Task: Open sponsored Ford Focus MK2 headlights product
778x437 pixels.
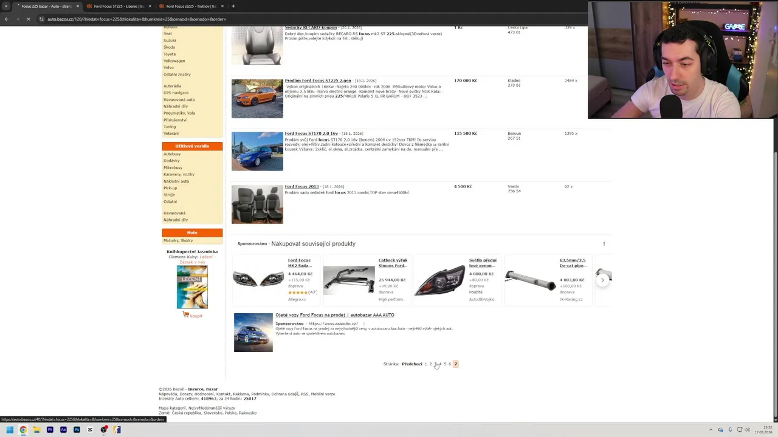Action: (277, 279)
